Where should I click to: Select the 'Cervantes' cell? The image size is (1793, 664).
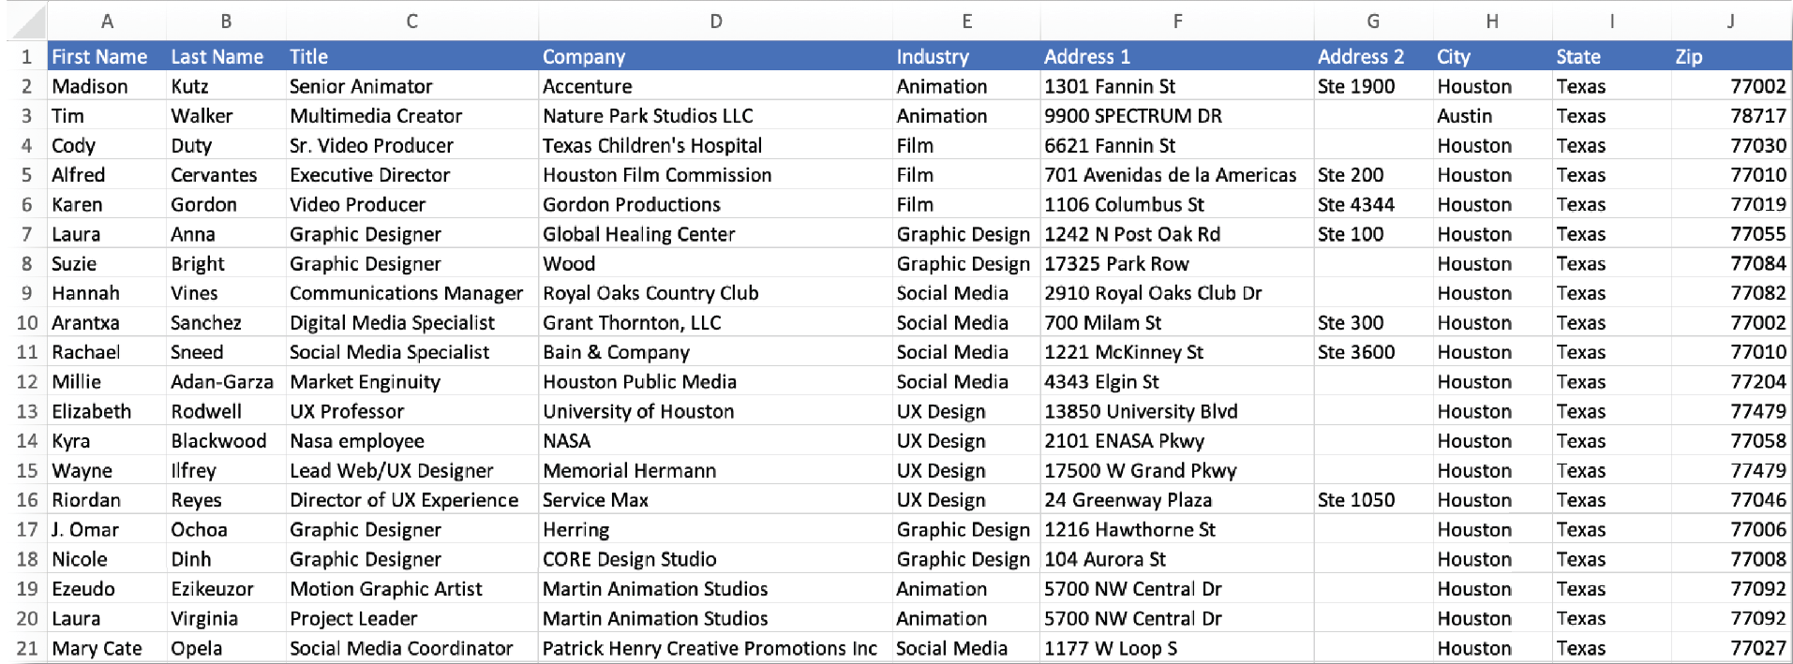click(x=226, y=175)
